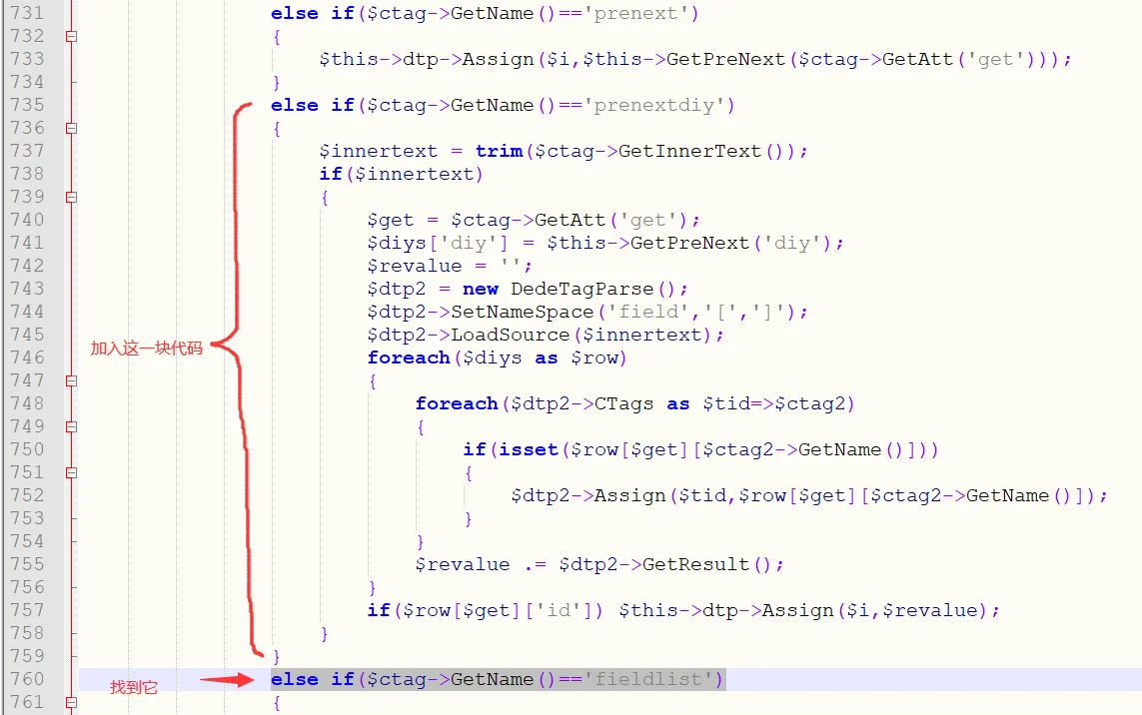Click the opening brace on line 761
The image size is (1142, 715).
[x=276, y=703]
